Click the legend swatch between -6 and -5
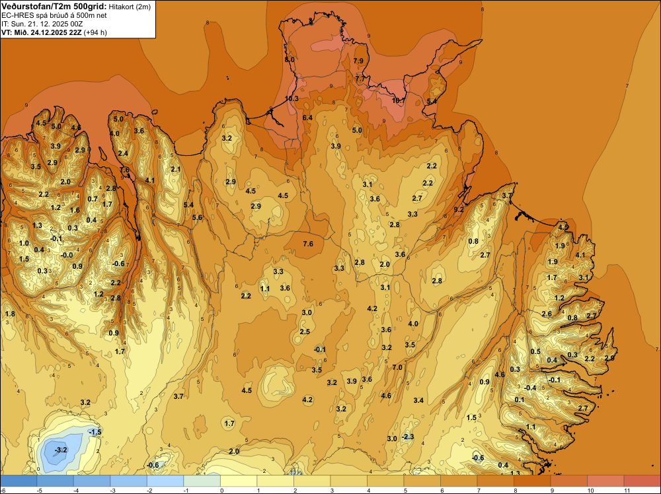Screen dimensions: 661x494 19,481
